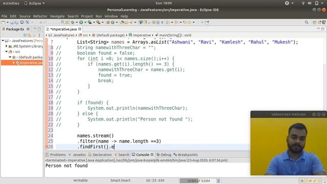This screenshot has width=327, height=184.
Task: Open the Project menu
Action: (x=87, y=16)
